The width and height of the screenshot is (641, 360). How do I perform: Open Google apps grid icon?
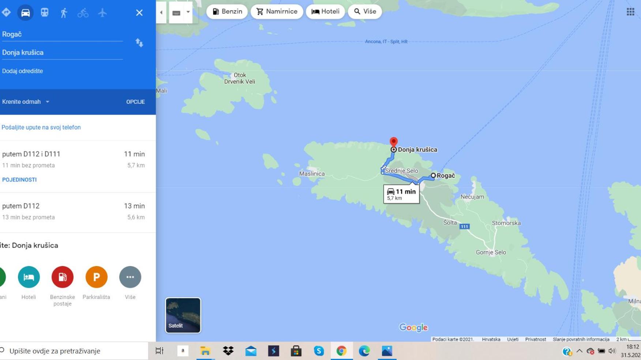[630, 12]
